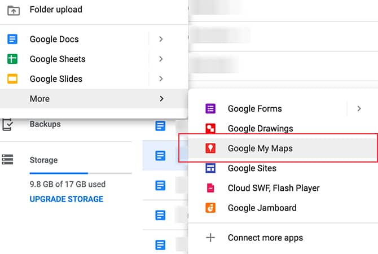
Task: Click the 9.8 GB of 17 GB used text
Action: [68, 184]
